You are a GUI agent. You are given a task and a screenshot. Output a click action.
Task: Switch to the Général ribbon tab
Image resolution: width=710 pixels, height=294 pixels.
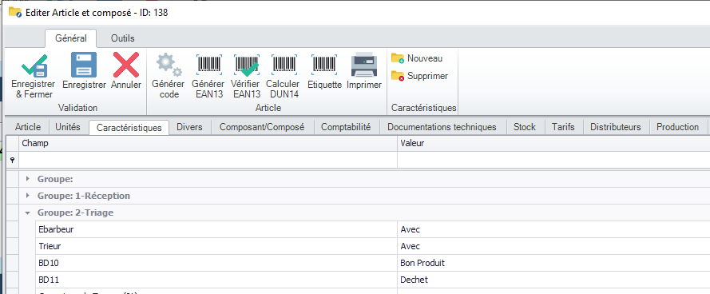click(70, 38)
